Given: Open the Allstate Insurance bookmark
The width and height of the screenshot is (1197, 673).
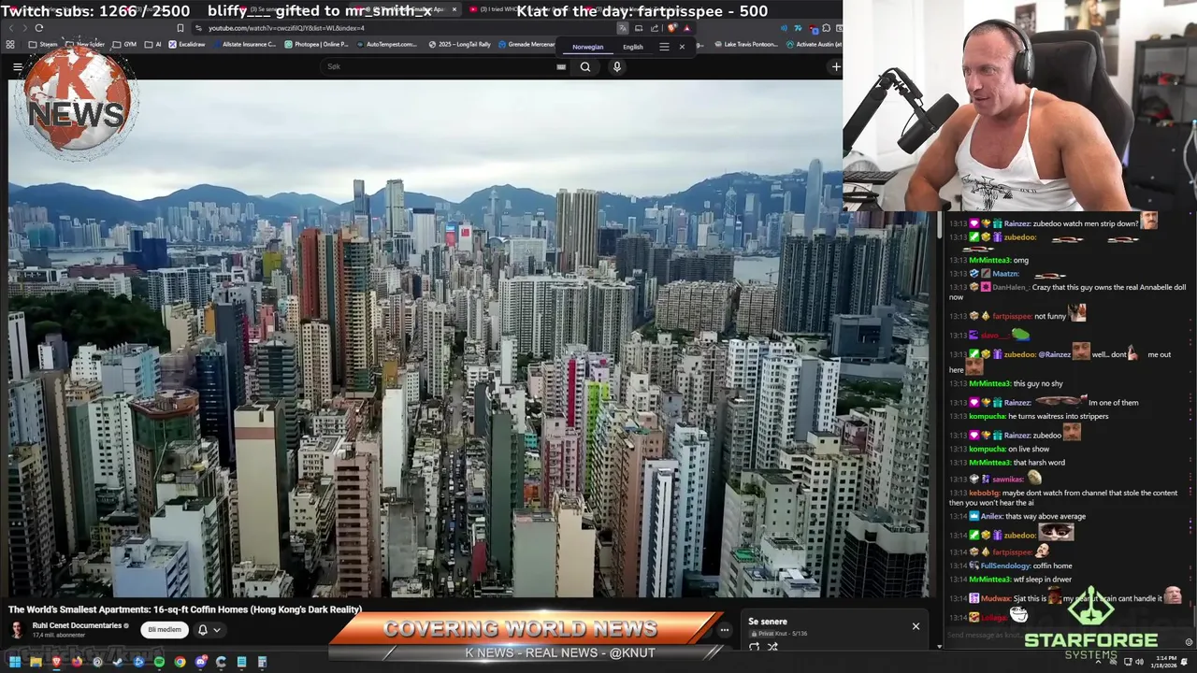Looking at the screenshot, I should (x=245, y=44).
